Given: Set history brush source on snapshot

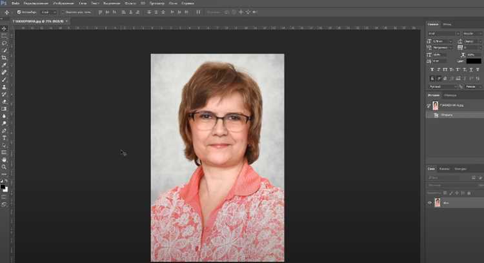Looking at the screenshot, I should (x=429, y=106).
